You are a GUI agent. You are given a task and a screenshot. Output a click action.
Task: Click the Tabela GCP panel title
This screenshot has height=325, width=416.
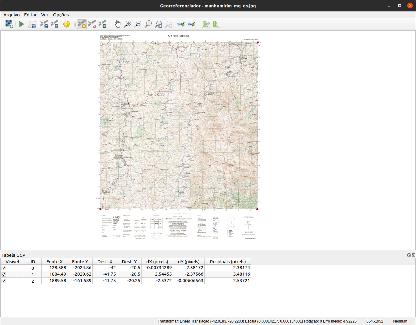point(13,255)
